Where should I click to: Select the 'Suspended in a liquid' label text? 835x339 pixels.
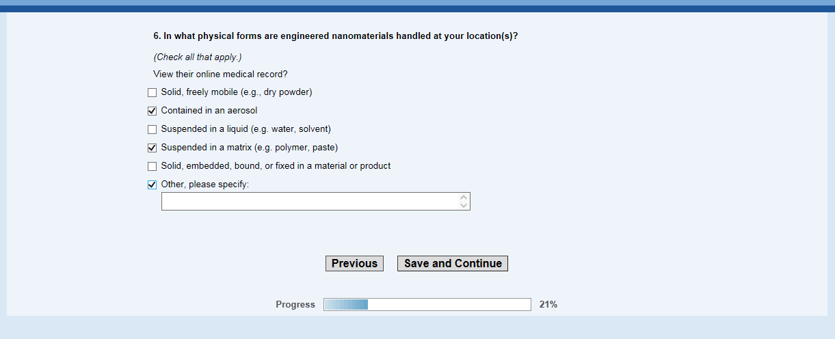point(246,129)
